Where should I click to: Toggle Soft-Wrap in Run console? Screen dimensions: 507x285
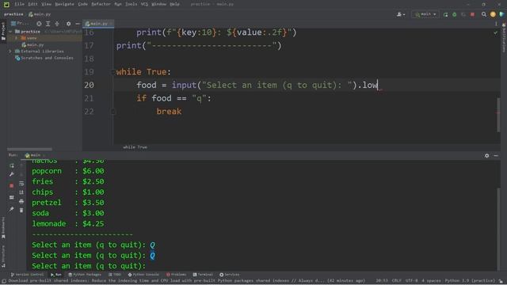(x=21, y=184)
